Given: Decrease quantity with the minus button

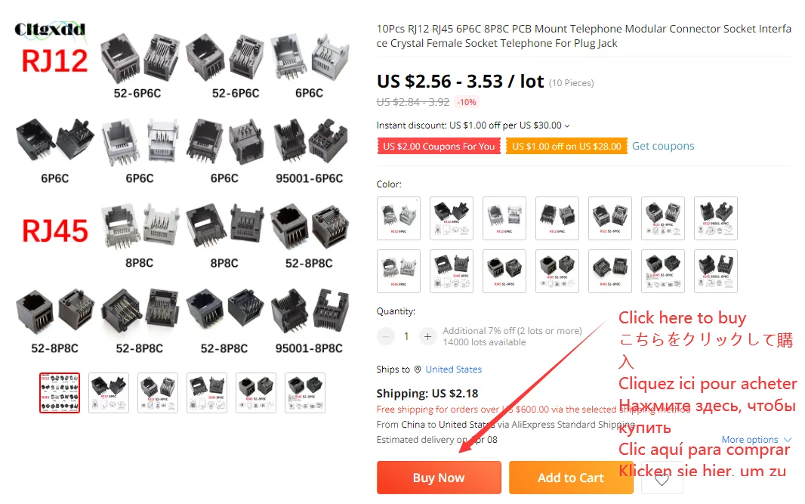Looking at the screenshot, I should pyautogui.click(x=386, y=336).
